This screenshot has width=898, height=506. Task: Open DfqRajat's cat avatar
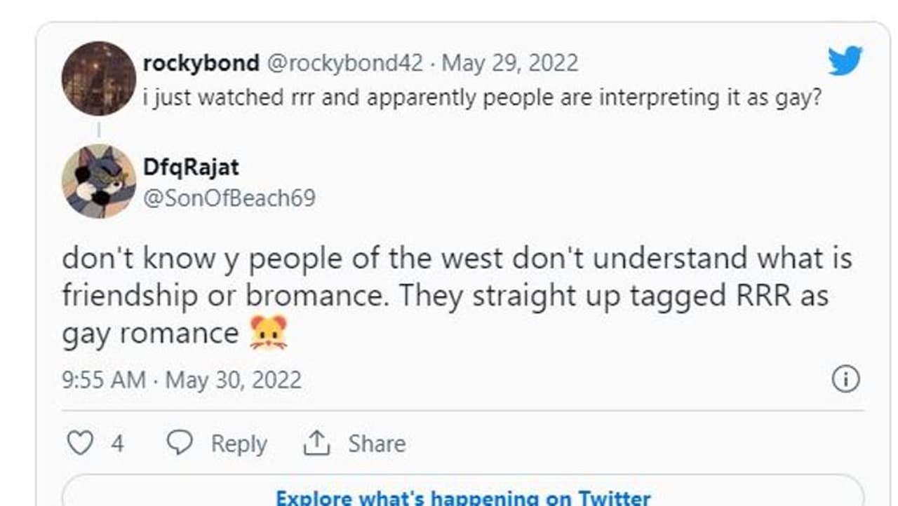pos(98,181)
